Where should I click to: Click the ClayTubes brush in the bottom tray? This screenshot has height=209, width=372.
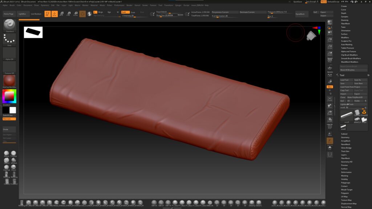[7, 167]
